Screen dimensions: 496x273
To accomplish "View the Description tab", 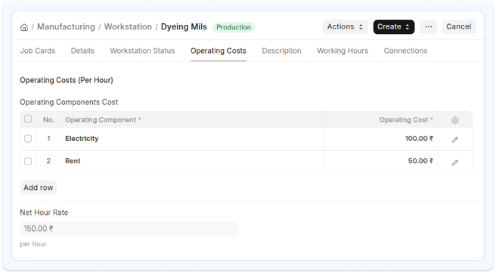I will point(281,51).
